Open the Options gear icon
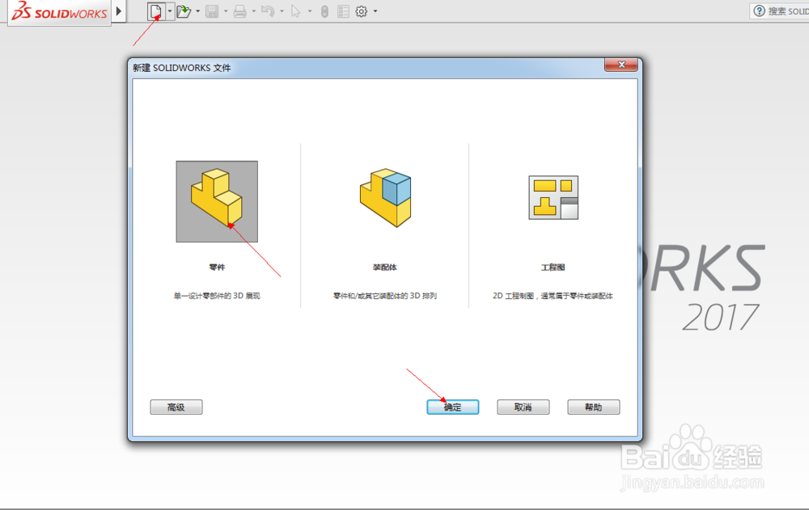 361,11
